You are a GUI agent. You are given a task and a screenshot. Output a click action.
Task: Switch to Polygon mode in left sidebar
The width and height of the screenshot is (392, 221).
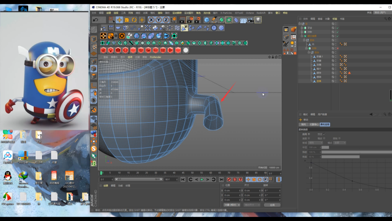point(94,76)
